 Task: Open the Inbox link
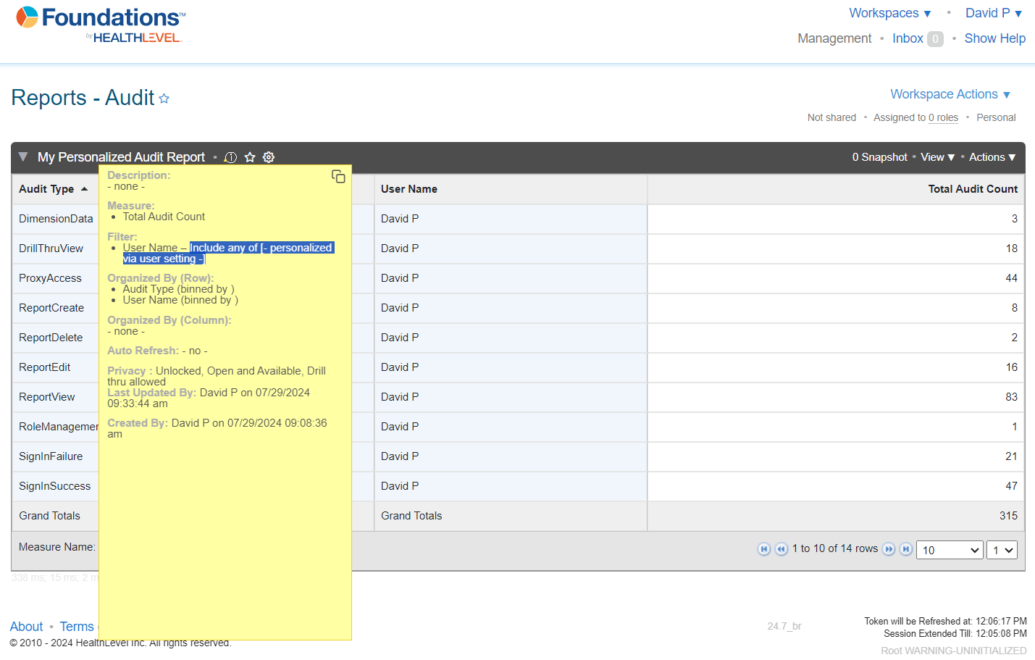coord(908,38)
